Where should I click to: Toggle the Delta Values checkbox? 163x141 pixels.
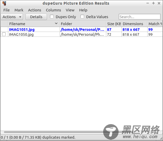(x=82, y=17)
